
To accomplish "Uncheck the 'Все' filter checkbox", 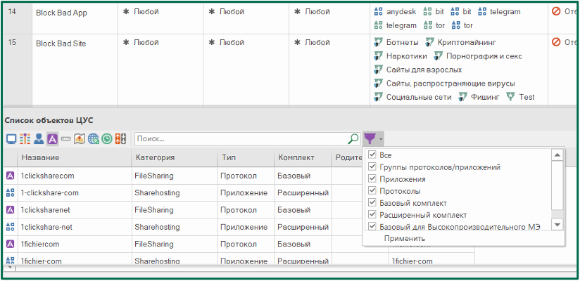I will [x=372, y=155].
